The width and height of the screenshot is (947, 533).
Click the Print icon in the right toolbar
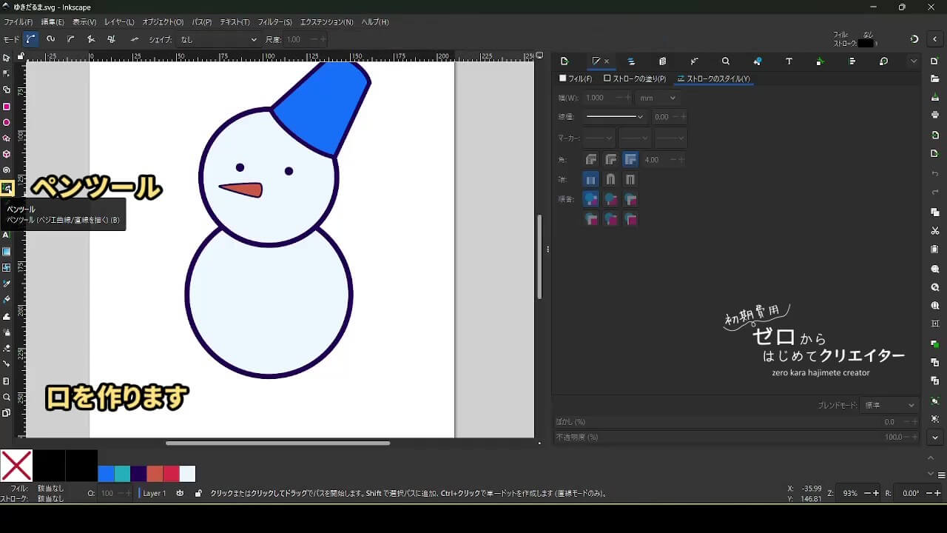(x=935, y=115)
